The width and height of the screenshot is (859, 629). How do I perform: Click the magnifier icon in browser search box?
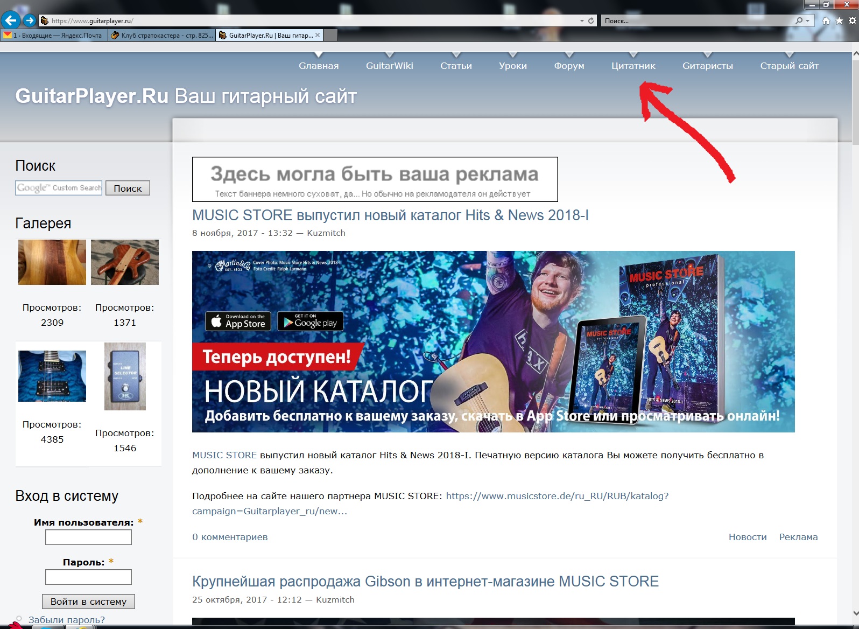tap(799, 20)
